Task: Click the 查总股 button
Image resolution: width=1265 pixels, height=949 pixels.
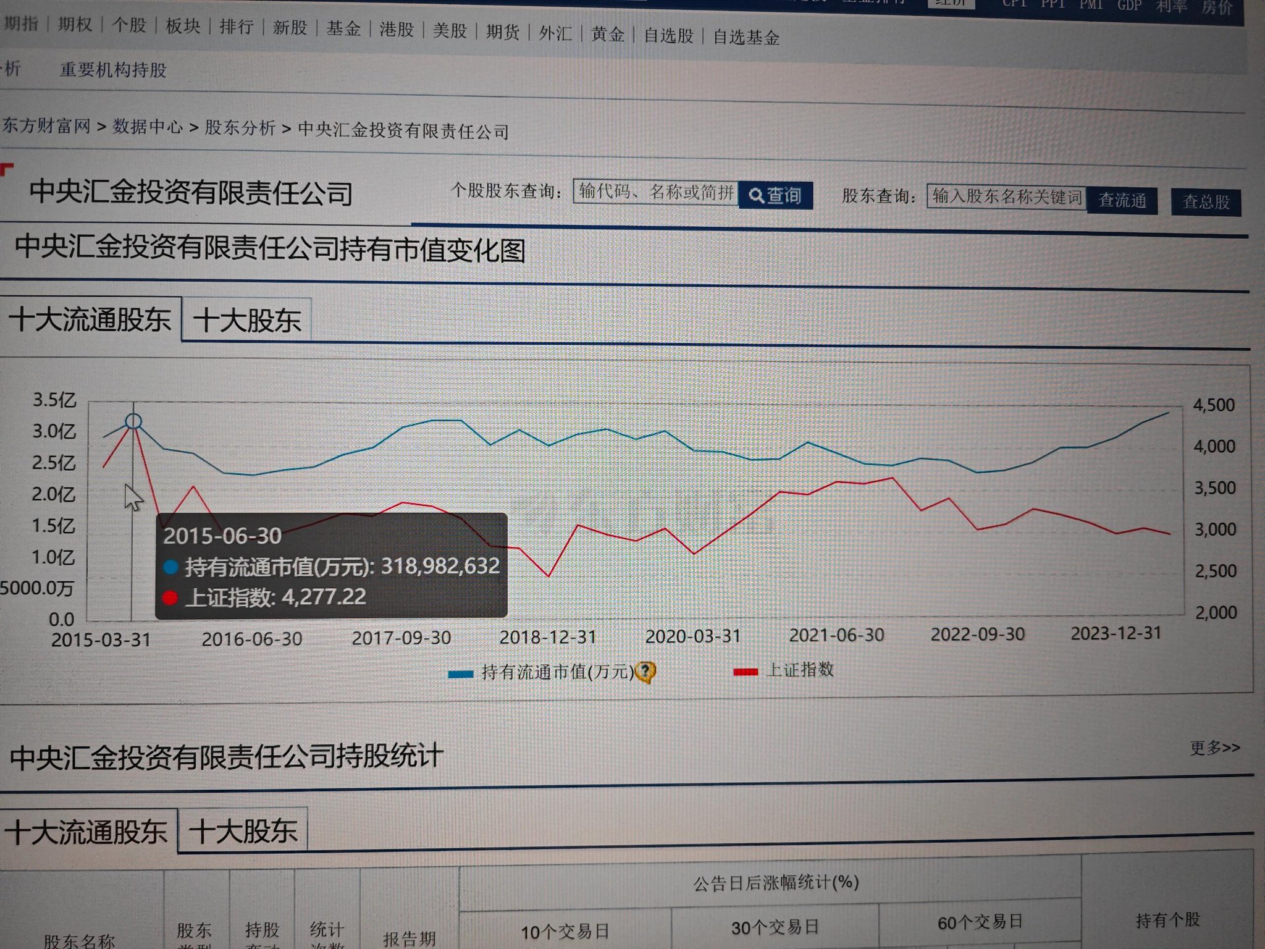Action: [1206, 202]
